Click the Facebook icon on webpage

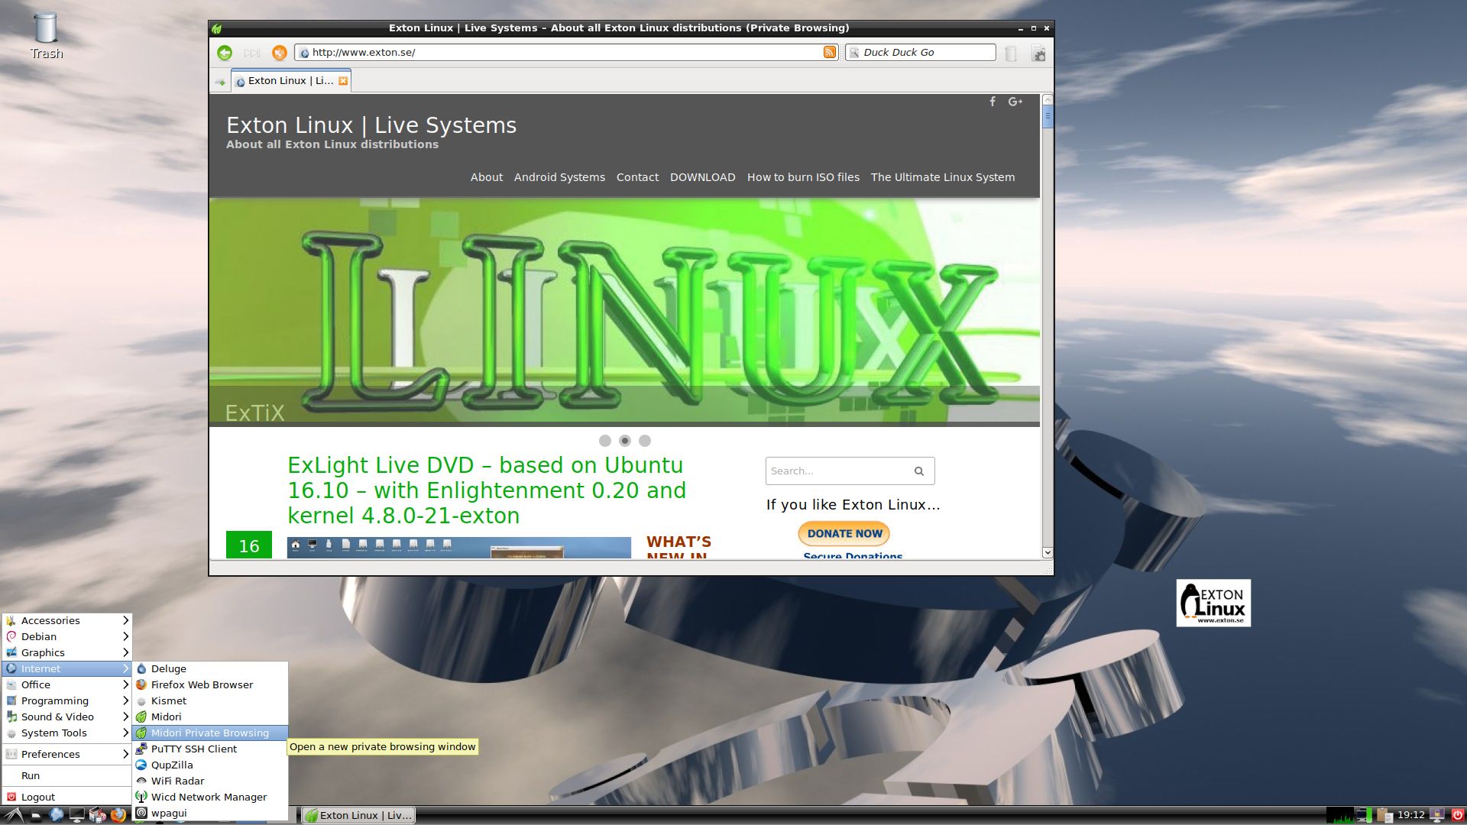993,102
